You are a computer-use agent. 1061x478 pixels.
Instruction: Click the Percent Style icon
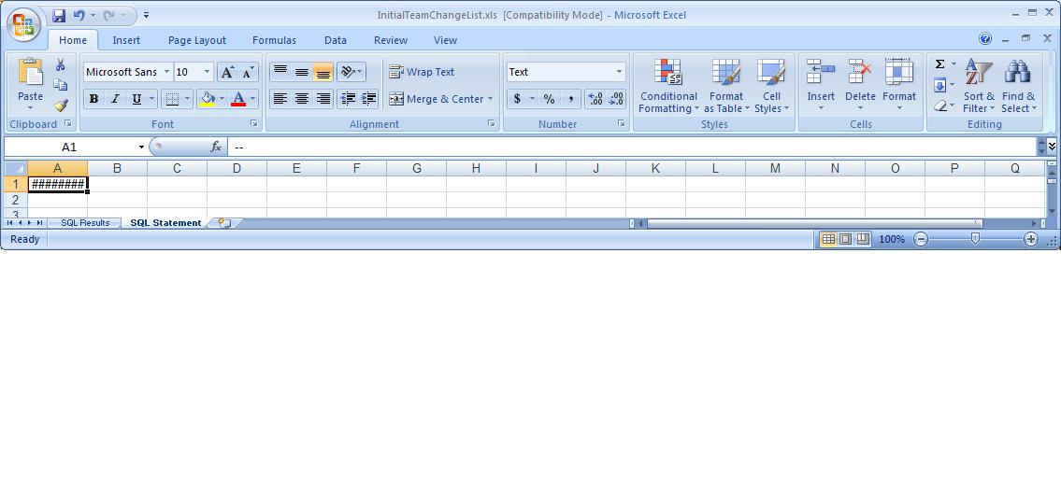click(x=549, y=99)
